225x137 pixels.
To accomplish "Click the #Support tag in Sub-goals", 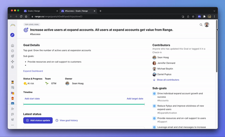I will pyautogui.click(x=162, y=121).
